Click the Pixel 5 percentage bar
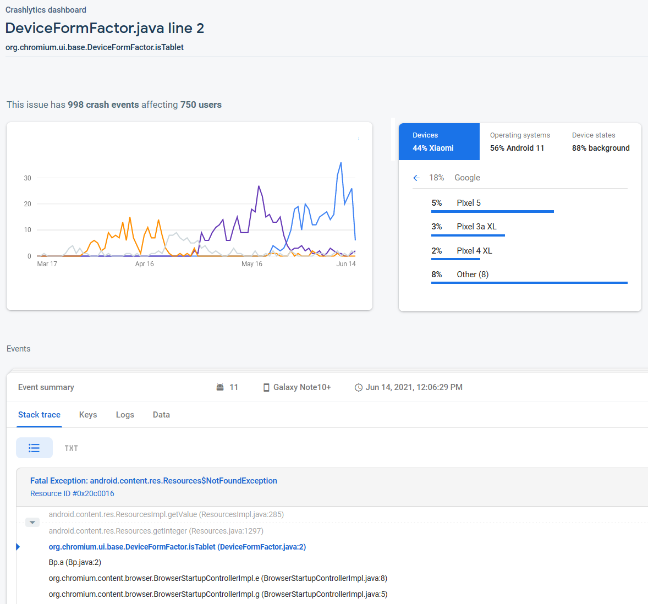Image resolution: width=648 pixels, height=604 pixels. coord(492,211)
